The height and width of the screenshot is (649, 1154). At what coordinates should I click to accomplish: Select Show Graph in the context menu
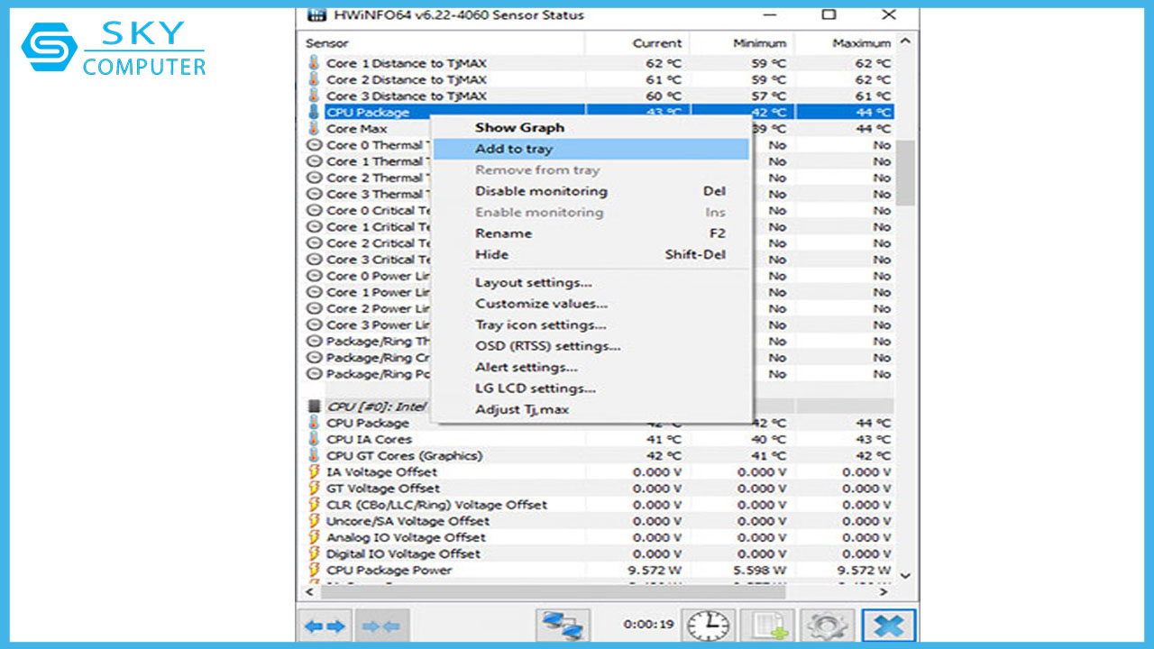point(519,128)
